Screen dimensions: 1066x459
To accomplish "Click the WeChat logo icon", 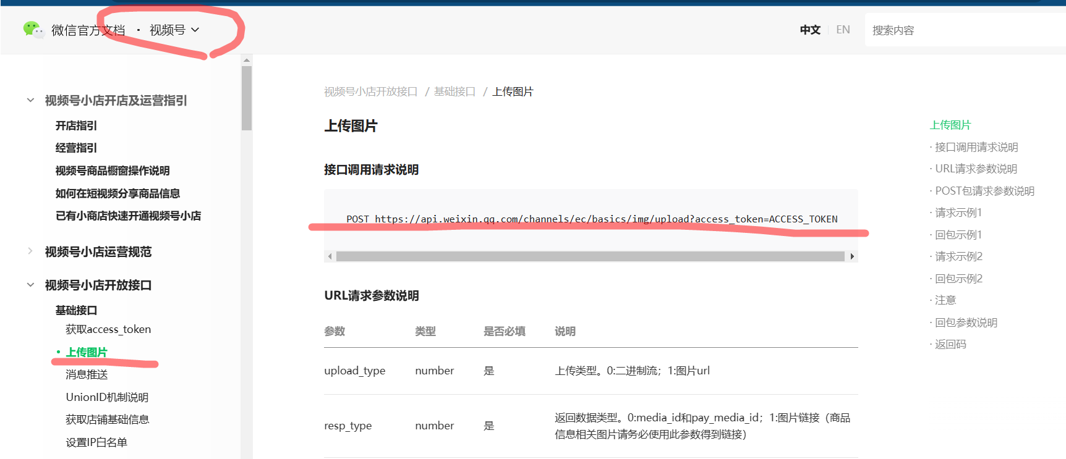I will [33, 30].
